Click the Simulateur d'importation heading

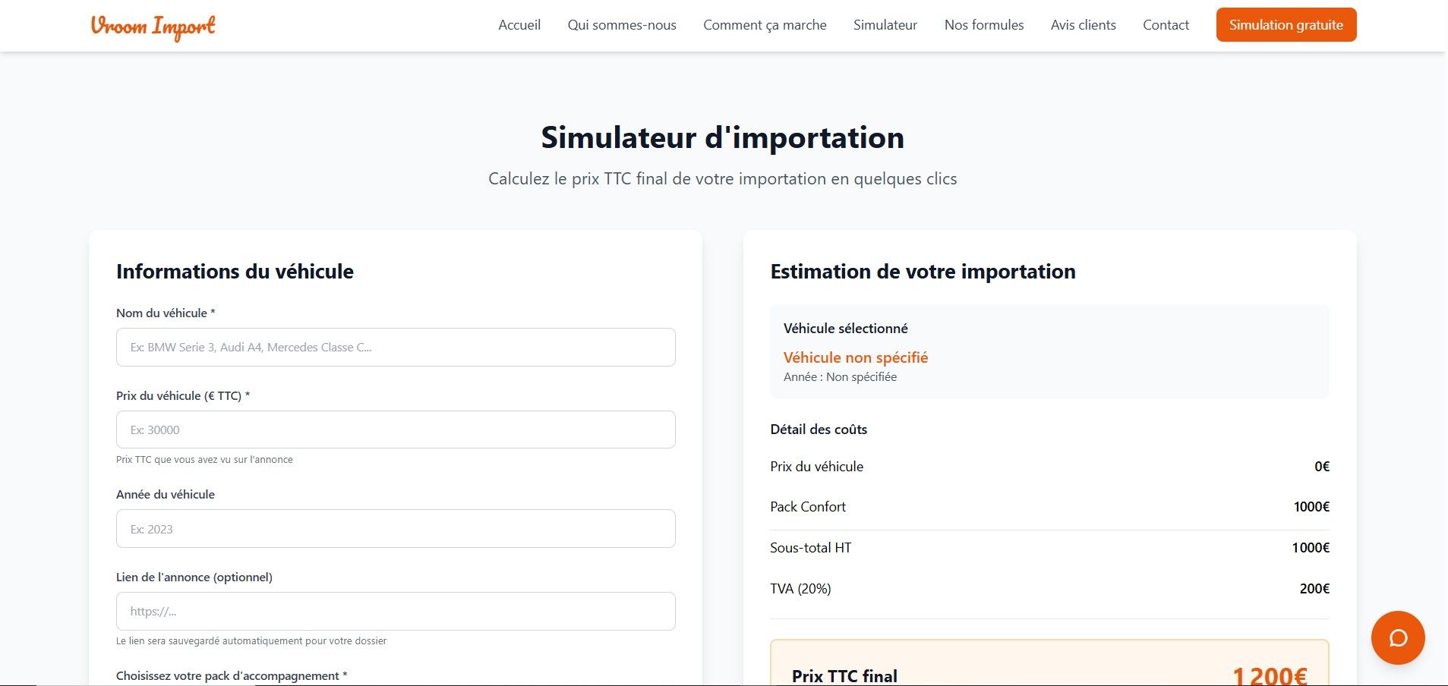coord(722,138)
